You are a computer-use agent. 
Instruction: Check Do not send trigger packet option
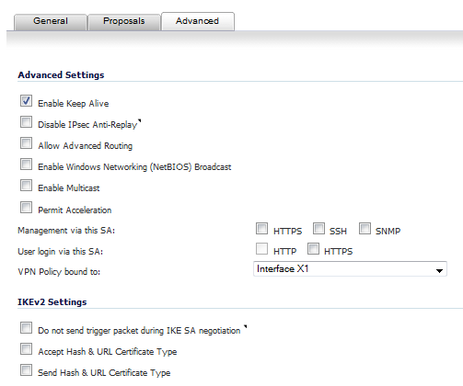coord(26,328)
